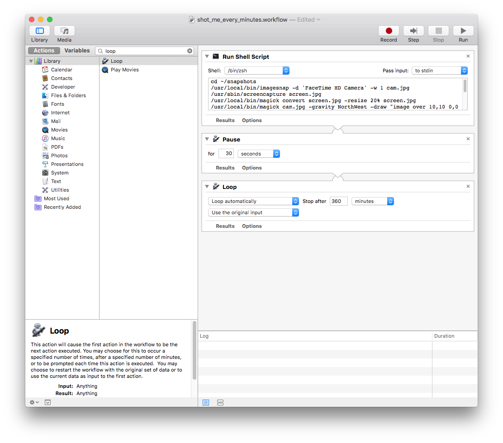The width and height of the screenshot is (503, 443).
Task: Select the Calendar category
Action: coord(62,70)
